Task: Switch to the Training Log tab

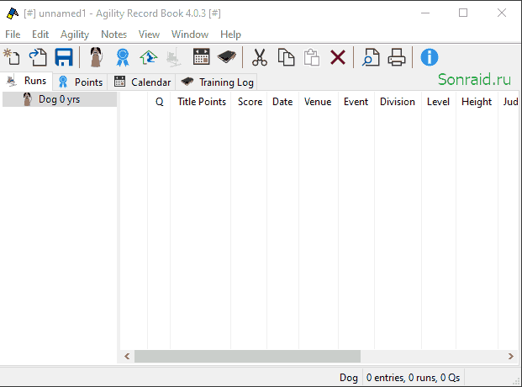Action: [217, 82]
